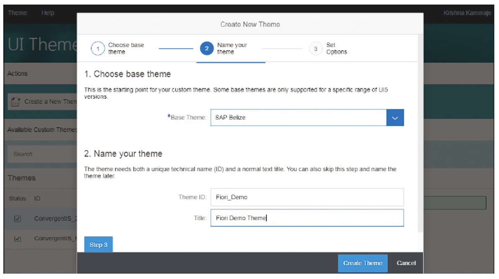Click the Krishna Kammaje user name

click(467, 13)
